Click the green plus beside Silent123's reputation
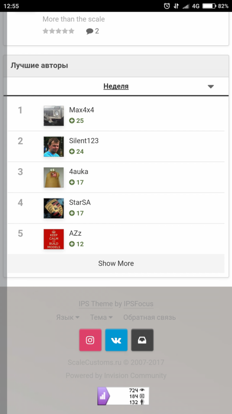The image size is (232, 414). pos(72,152)
